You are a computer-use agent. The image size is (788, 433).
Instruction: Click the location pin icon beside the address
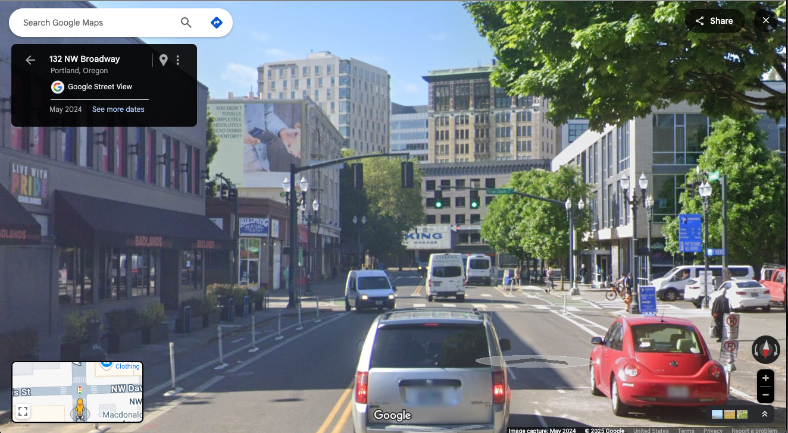coord(163,59)
